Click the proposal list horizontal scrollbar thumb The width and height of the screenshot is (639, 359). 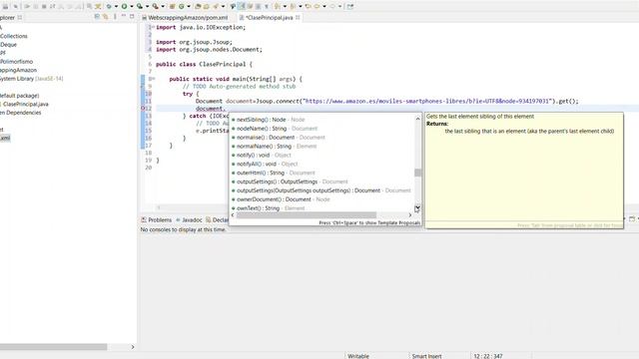coord(307,215)
